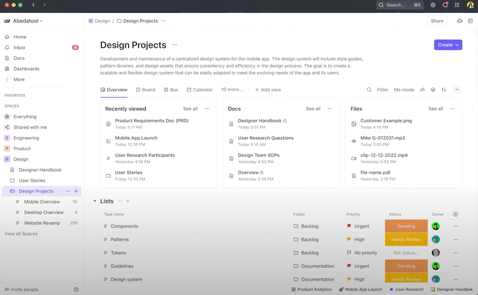
Task: Collapse the Lists section chevron
Action: coord(94,201)
